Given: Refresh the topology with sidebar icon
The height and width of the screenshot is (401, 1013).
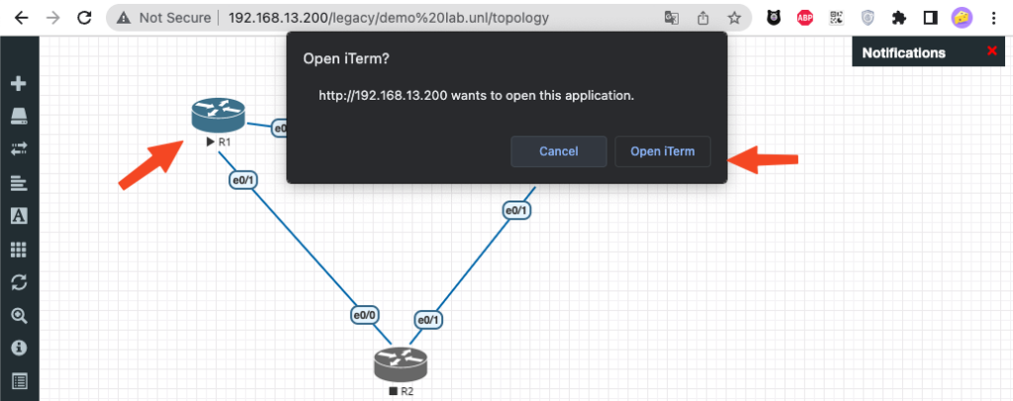Looking at the screenshot, I should point(20,282).
